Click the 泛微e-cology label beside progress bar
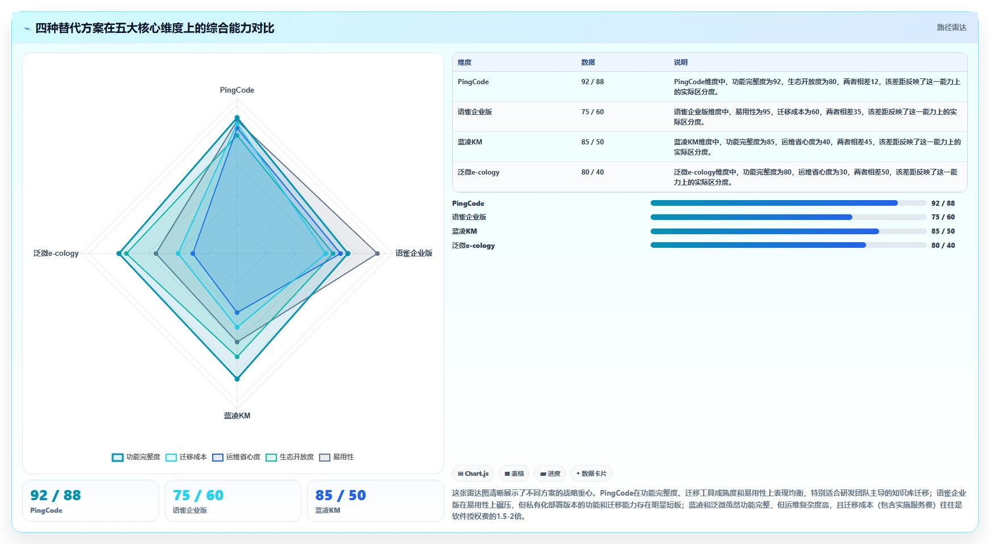Image resolution: width=990 pixels, height=544 pixels. 473,246
